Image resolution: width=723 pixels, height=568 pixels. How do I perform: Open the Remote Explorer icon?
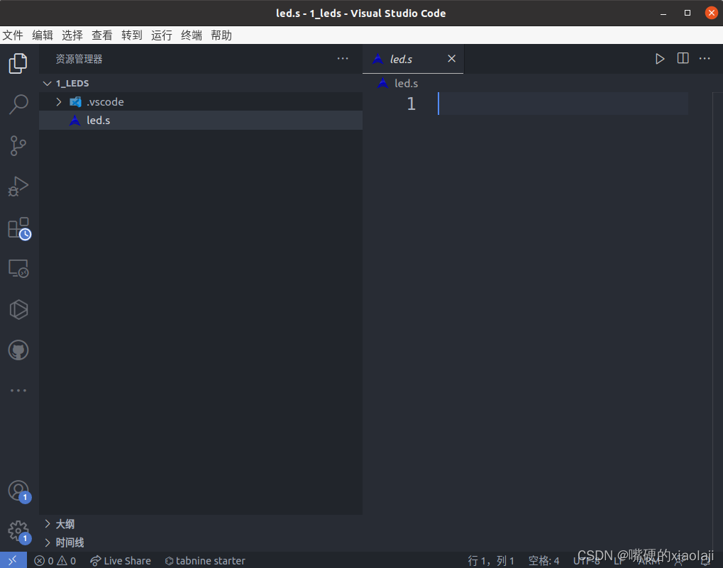coord(18,269)
